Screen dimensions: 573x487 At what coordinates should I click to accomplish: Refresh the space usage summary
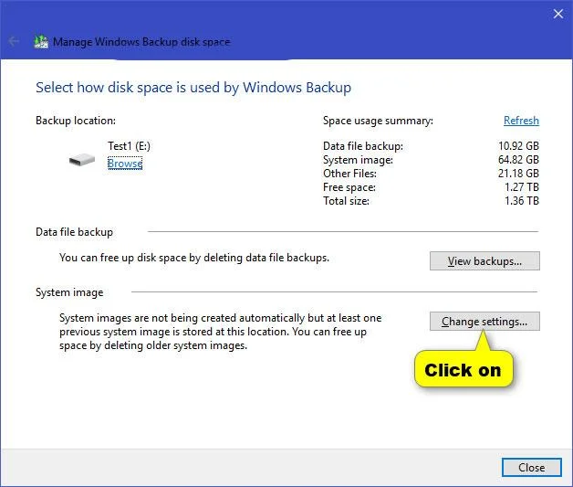tap(521, 121)
